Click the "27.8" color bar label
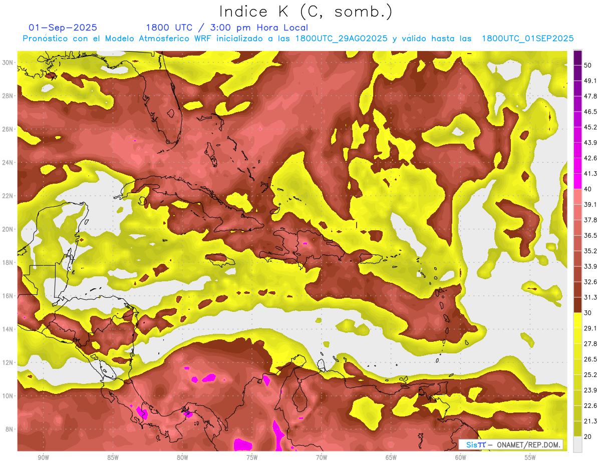Screen dimensions: 601x464 coord(590,344)
